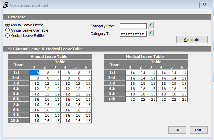Click Medical Leave 4th year row label
Viewport: 214px width, 140px height.
click(114, 88)
